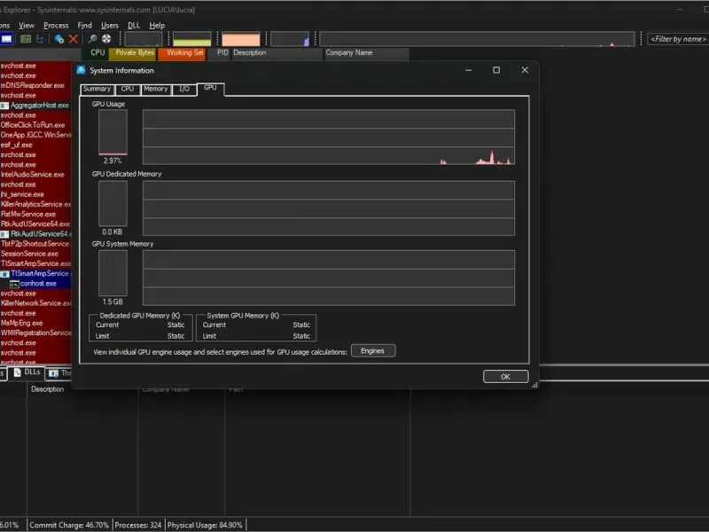This screenshot has height=532, width=709.
Task: Open System Information from the green graph toolbar icon
Action: coord(26,39)
